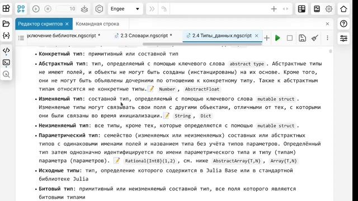Stop script execution square button

click(x=290, y=38)
